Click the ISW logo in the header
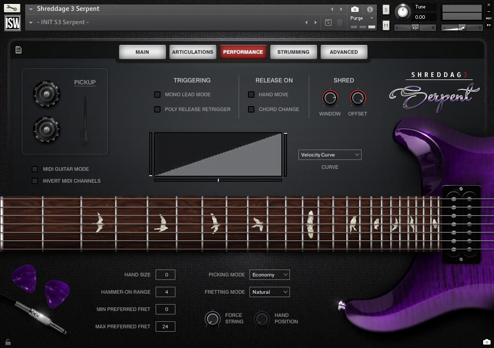494x348 pixels. (x=12, y=22)
